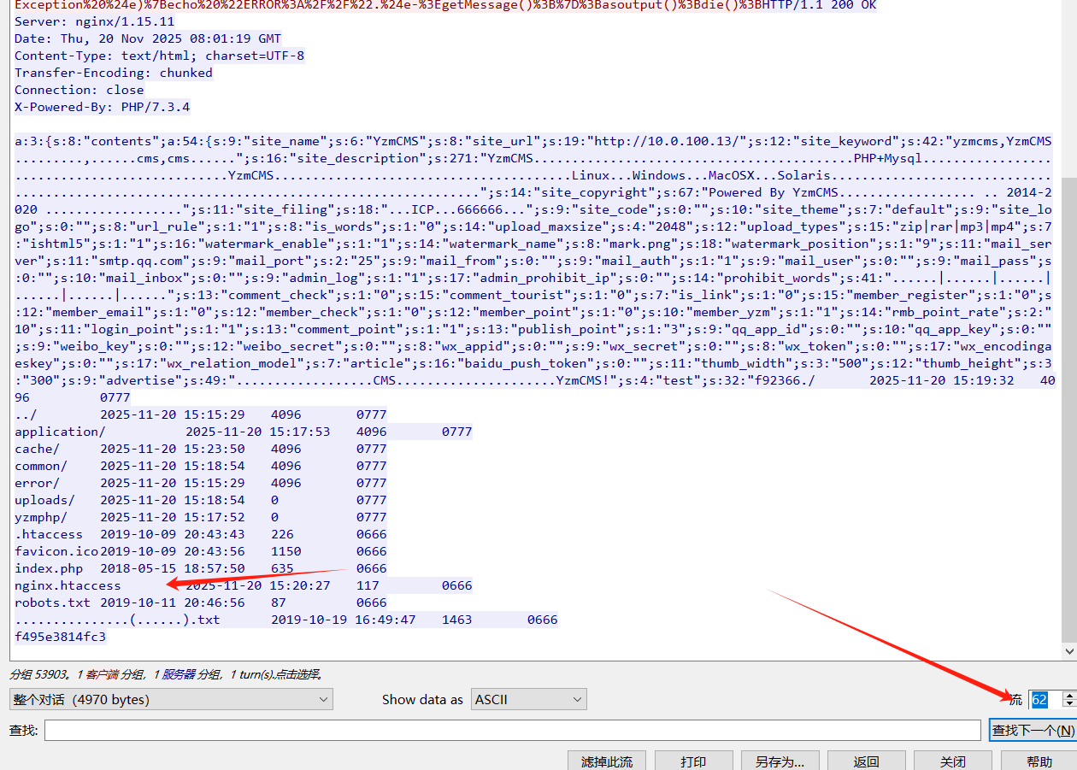Expand the Show data as ASCII dropdown
Screen dimensions: 1077x770
click(528, 699)
